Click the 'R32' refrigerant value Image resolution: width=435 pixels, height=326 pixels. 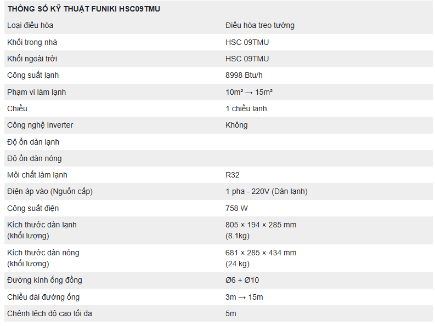pyautogui.click(x=232, y=175)
